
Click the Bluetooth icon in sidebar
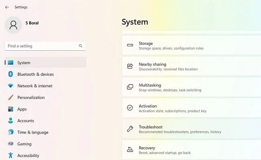[x=11, y=74]
